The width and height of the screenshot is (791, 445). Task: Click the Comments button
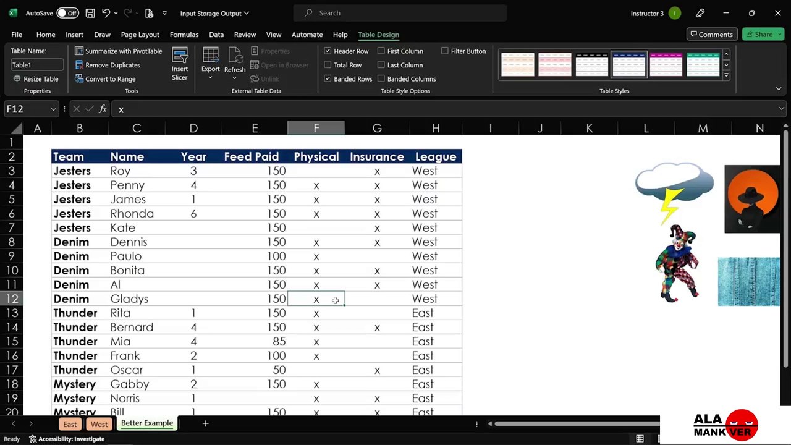pos(712,35)
